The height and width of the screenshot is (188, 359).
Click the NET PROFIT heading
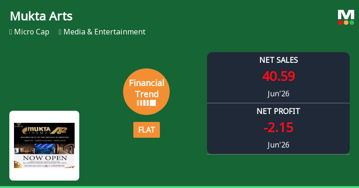click(278, 111)
